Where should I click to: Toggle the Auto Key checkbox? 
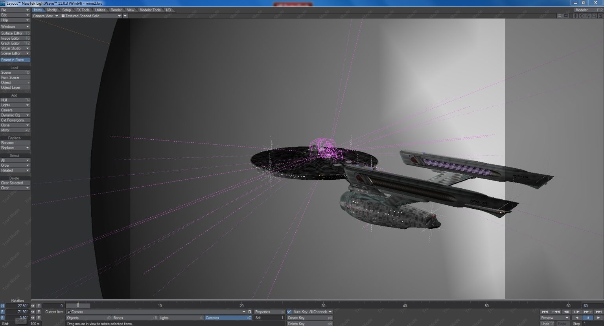(289, 312)
